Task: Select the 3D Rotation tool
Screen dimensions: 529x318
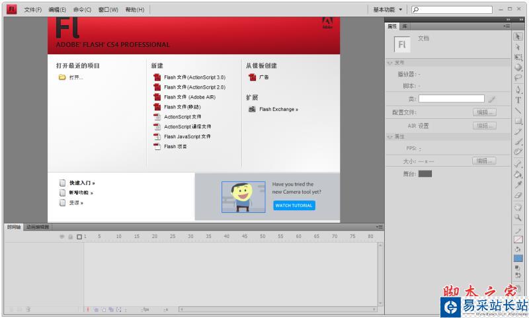Action: [518, 67]
